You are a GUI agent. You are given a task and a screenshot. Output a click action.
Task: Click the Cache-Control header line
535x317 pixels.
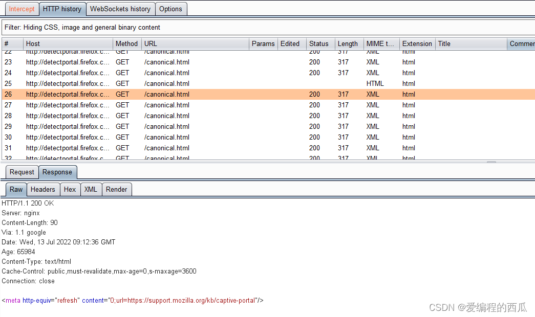pyautogui.click(x=99, y=271)
